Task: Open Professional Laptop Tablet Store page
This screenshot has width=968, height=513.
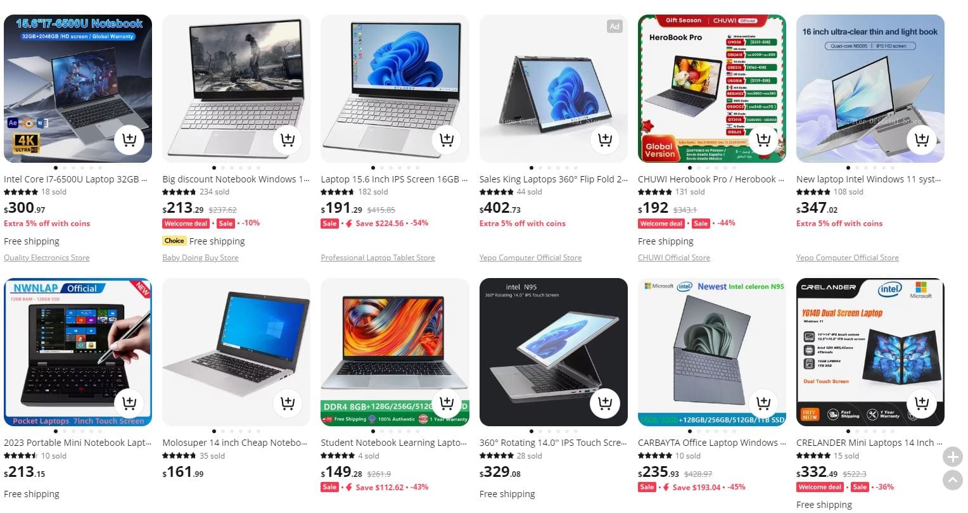Action: tap(378, 258)
